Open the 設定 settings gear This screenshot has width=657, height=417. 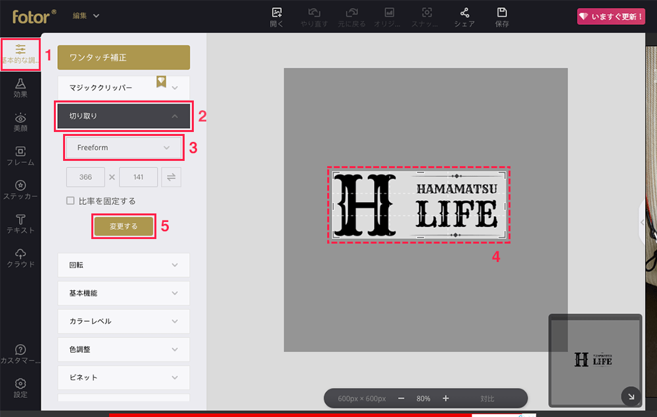20,387
